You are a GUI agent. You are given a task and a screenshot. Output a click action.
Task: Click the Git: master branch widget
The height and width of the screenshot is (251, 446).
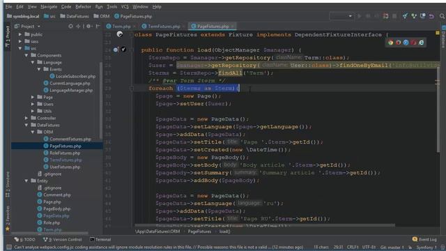[392, 248]
